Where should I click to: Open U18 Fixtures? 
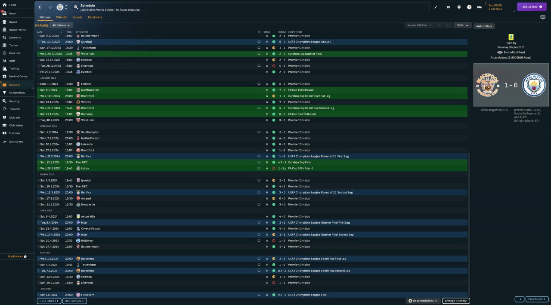point(74,301)
